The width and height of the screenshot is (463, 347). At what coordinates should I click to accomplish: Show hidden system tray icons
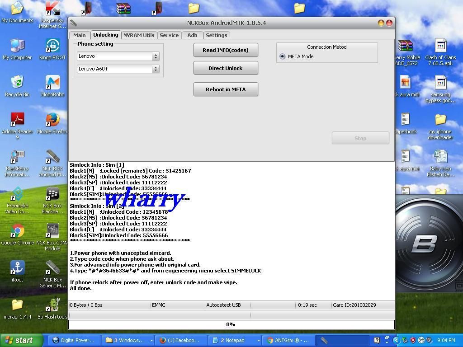click(396, 340)
